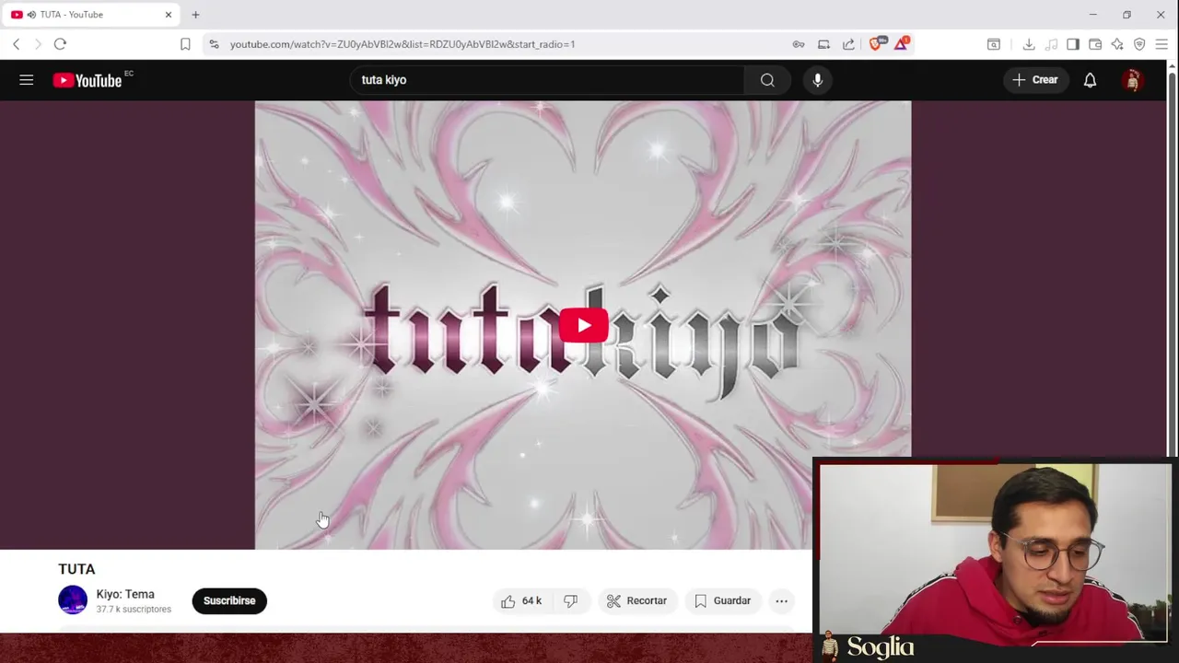Open more actions three-dot menu
The height and width of the screenshot is (663, 1179).
coord(781,600)
